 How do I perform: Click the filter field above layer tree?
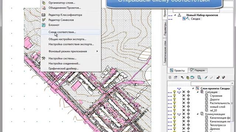coord(211,84)
